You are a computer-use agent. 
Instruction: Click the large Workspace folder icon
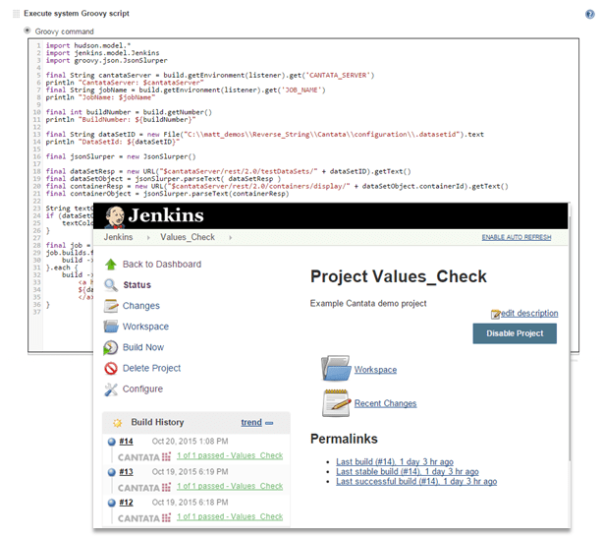336,368
